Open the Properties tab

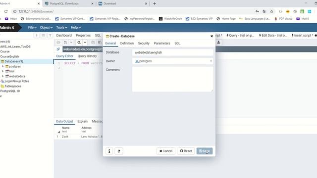[x=83, y=35]
